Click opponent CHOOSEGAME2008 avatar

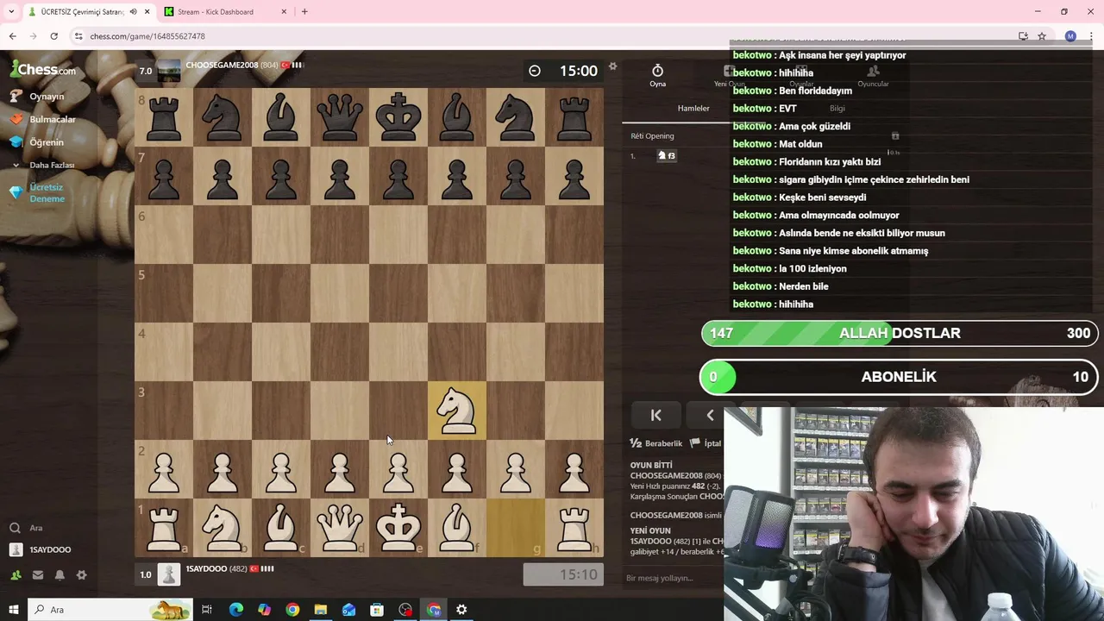[x=169, y=71]
